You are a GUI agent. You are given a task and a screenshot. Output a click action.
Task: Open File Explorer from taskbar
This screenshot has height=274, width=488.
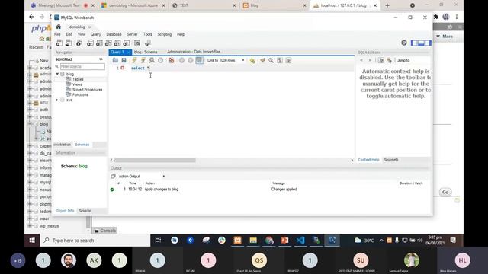[x=253, y=241]
